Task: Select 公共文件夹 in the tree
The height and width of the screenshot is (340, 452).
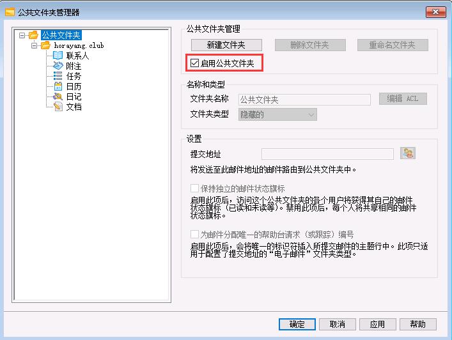Action: point(61,35)
